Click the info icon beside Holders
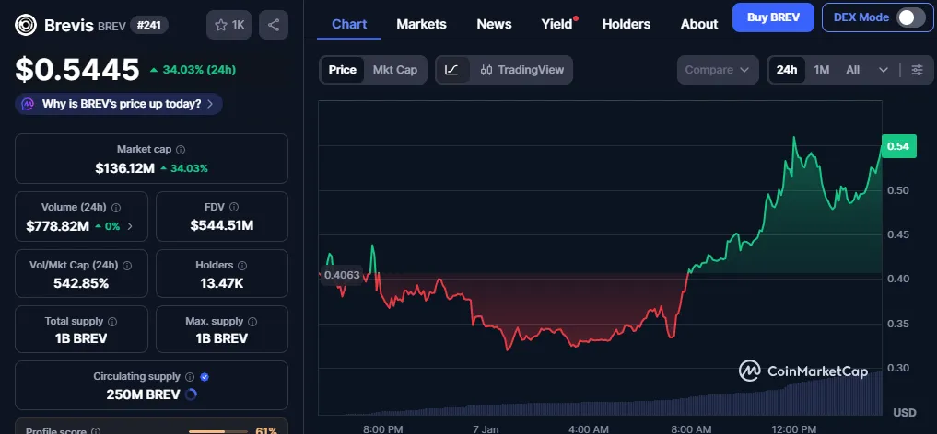The height and width of the screenshot is (434, 937). coord(242,266)
